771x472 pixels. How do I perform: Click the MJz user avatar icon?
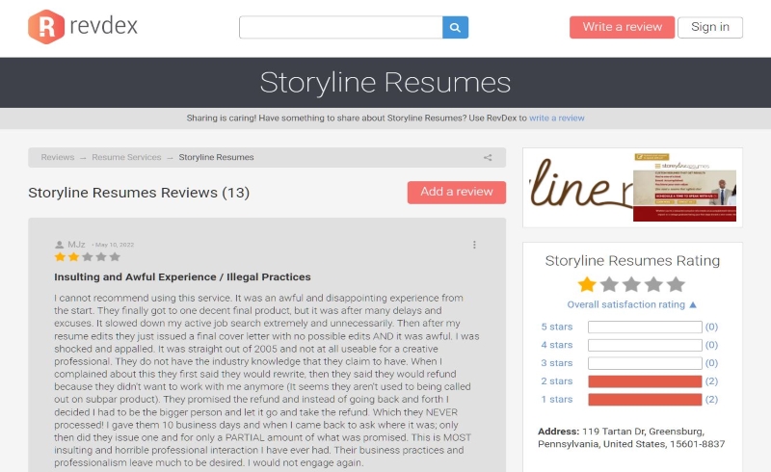60,245
